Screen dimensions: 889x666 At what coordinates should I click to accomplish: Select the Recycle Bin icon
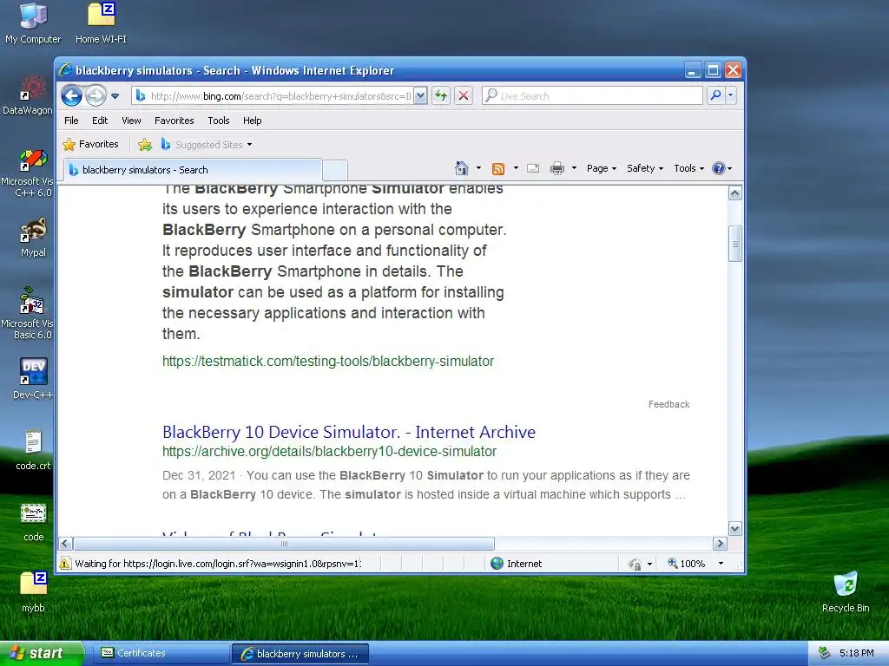(x=846, y=592)
